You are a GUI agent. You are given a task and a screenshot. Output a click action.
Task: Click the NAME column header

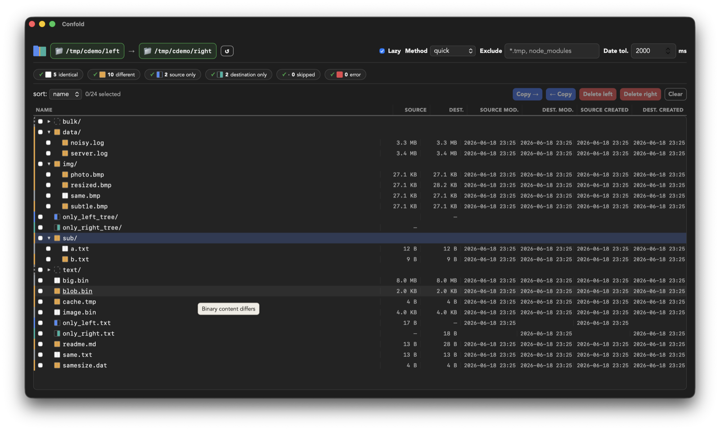tap(44, 110)
